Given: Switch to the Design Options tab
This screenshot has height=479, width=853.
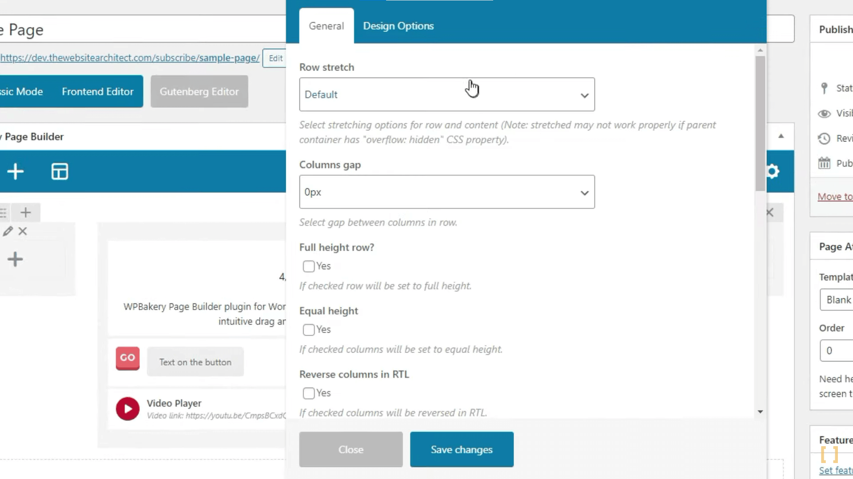Looking at the screenshot, I should (x=399, y=26).
